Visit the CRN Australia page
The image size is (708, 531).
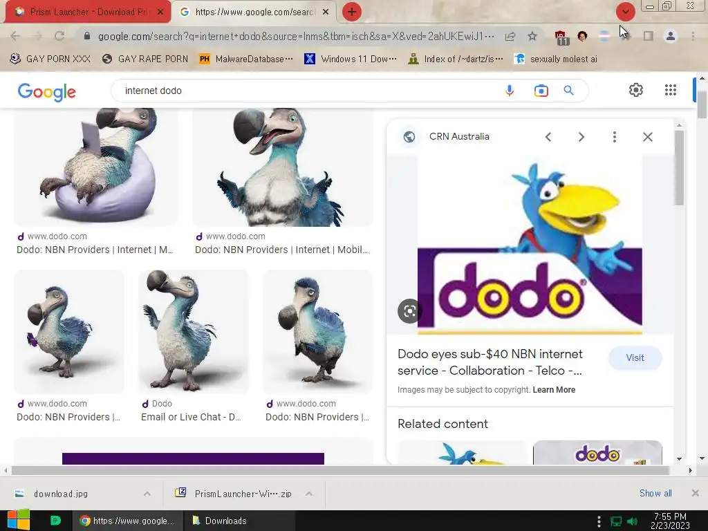(635, 357)
